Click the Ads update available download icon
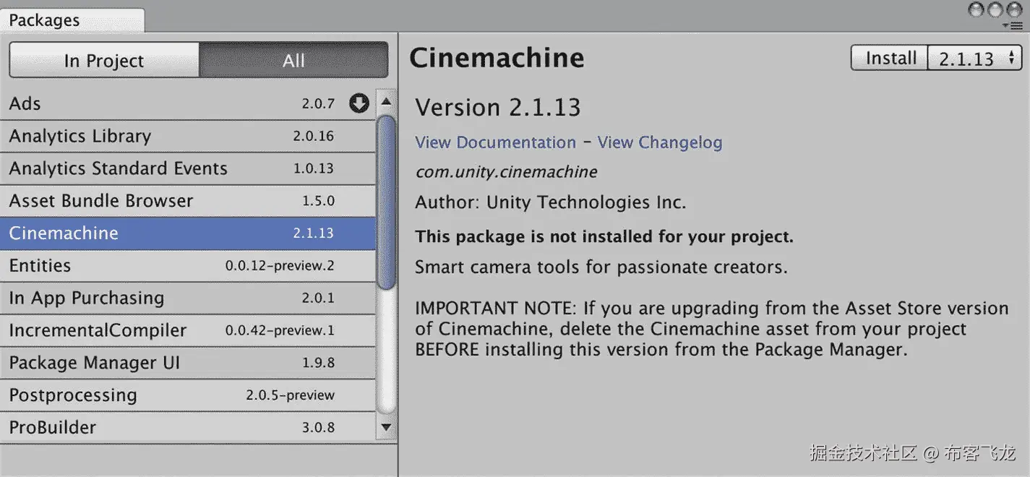 point(359,103)
